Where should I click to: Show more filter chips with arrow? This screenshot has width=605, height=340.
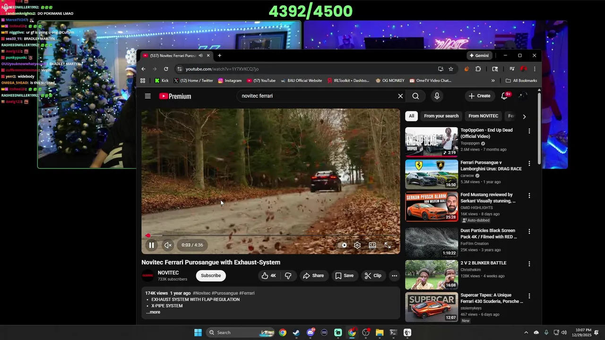524,116
